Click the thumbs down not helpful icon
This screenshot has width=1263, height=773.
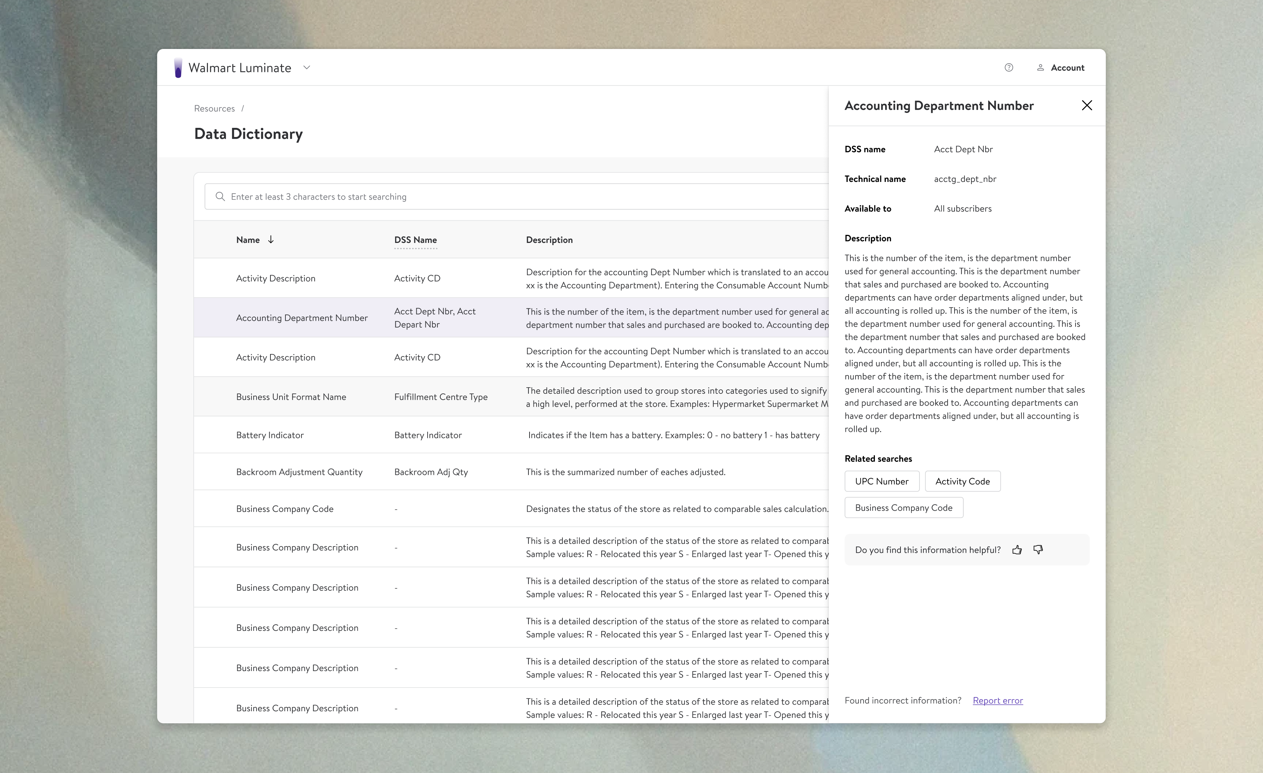click(1038, 550)
